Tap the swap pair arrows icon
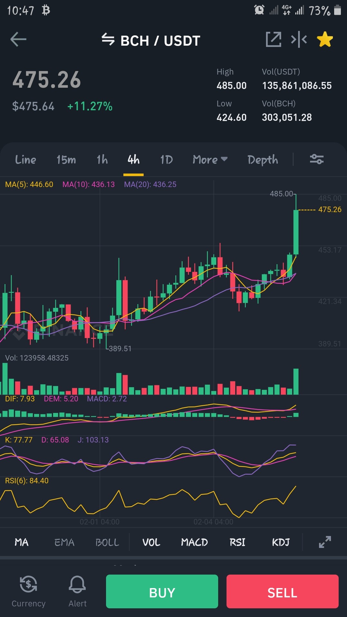The image size is (347, 617). pyautogui.click(x=108, y=40)
